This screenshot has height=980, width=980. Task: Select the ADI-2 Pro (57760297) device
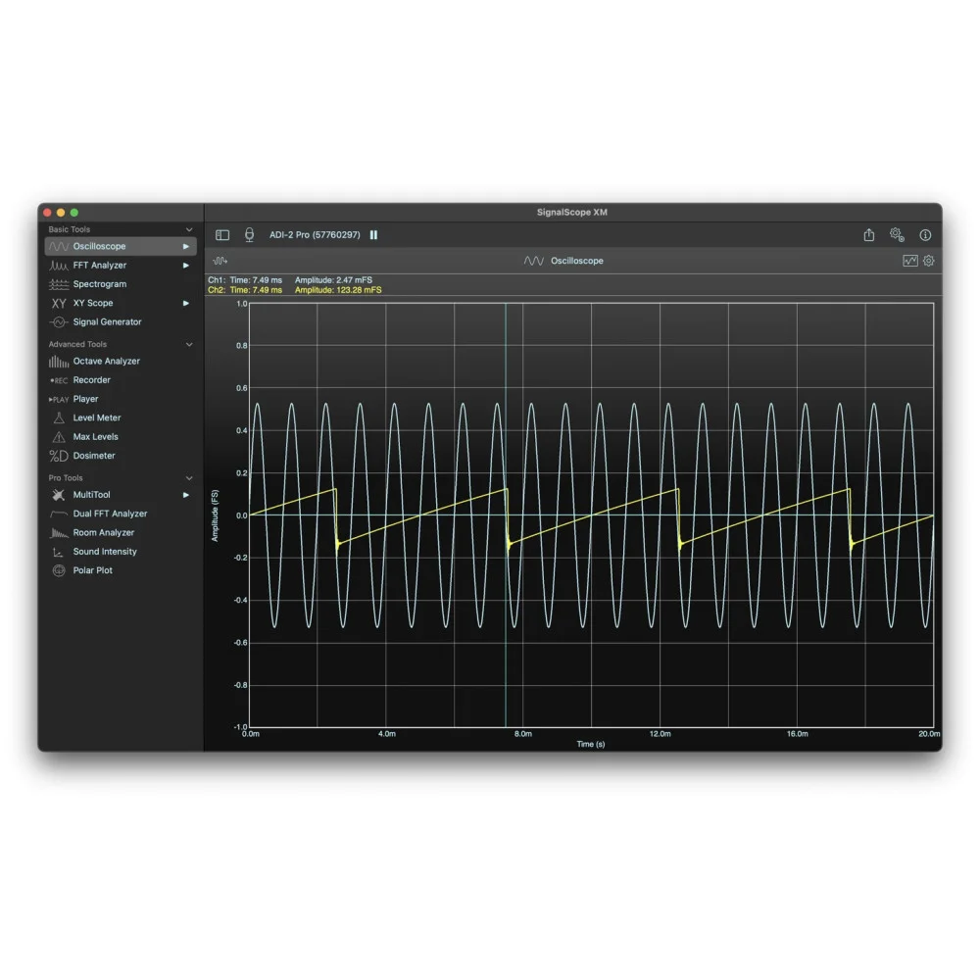pyautogui.click(x=315, y=235)
